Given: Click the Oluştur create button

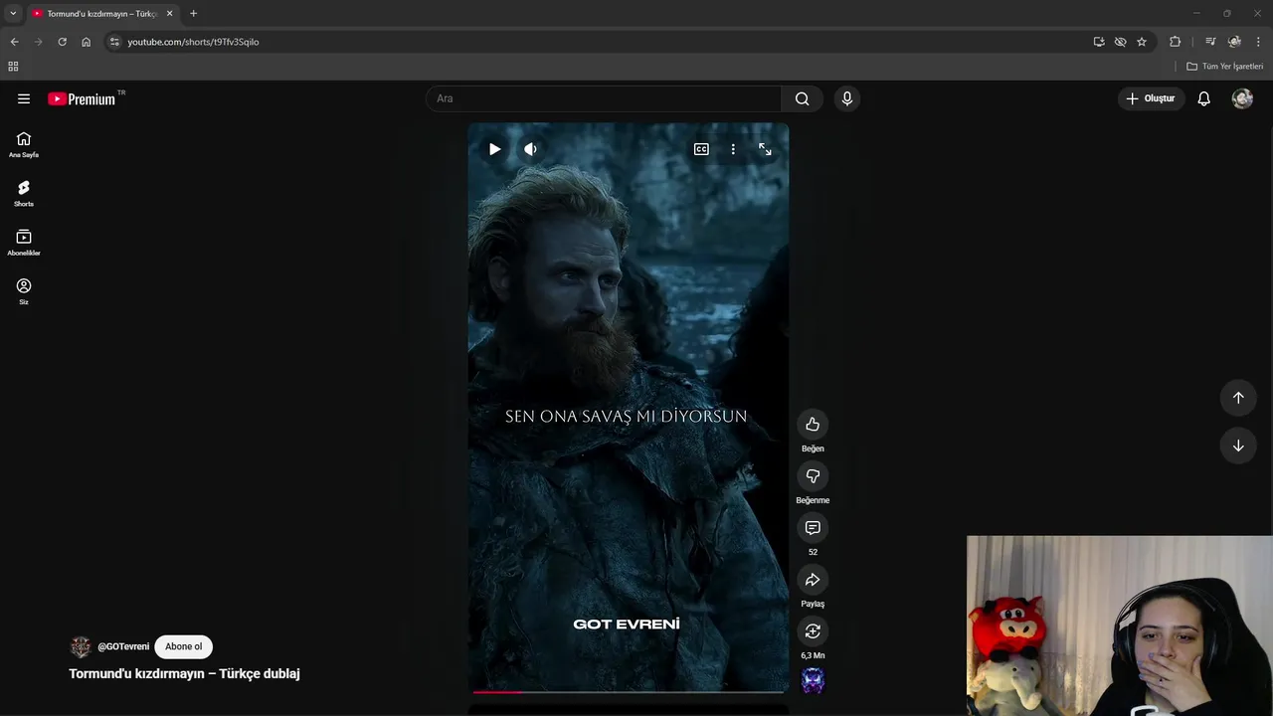Looking at the screenshot, I should (x=1151, y=98).
